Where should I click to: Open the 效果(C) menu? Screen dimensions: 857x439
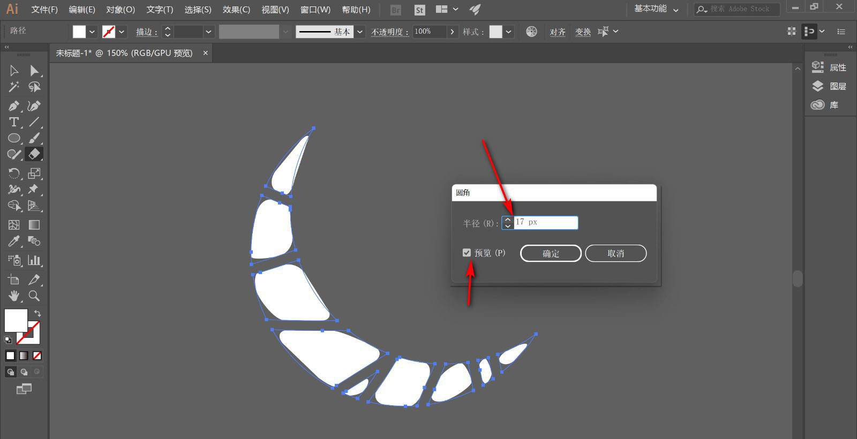coord(236,10)
